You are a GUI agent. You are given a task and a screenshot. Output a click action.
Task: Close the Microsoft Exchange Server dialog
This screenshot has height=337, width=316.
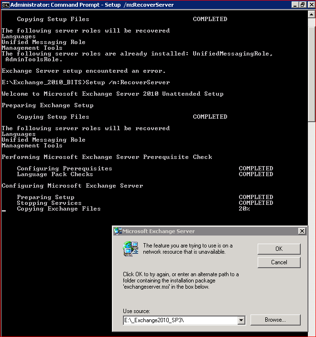pyautogui.click(x=302, y=231)
